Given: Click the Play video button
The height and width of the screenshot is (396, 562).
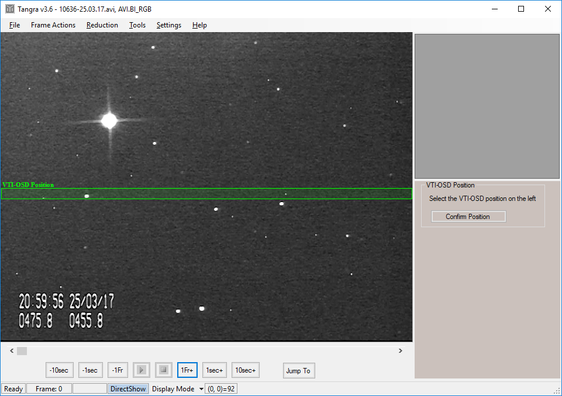Looking at the screenshot, I should [141, 370].
